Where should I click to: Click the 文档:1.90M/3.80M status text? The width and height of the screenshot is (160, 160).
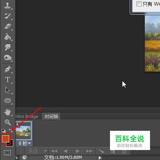(x=63, y=157)
